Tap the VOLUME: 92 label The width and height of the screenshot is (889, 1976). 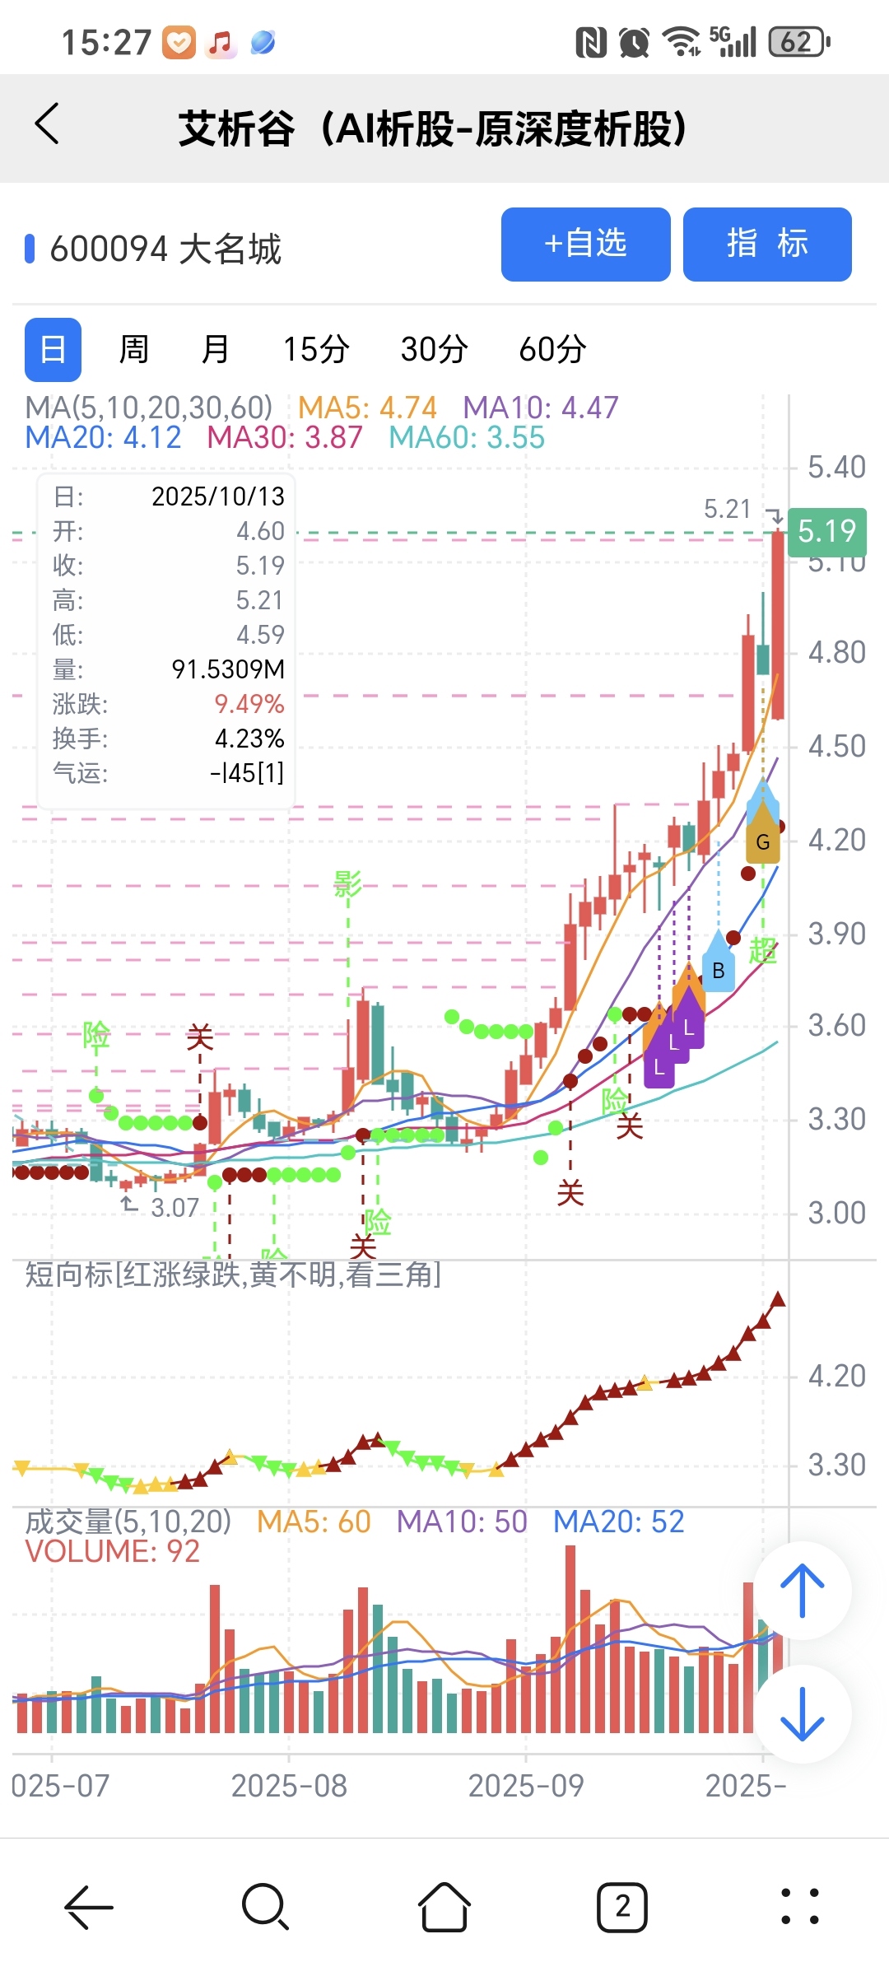pos(113,1552)
